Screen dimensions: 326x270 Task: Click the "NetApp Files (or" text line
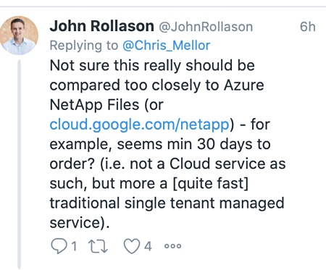pos(106,105)
